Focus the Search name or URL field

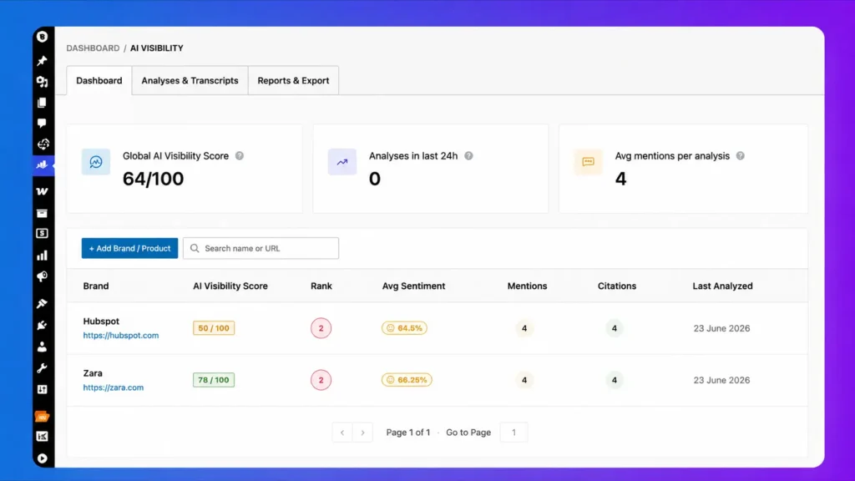[x=261, y=248]
